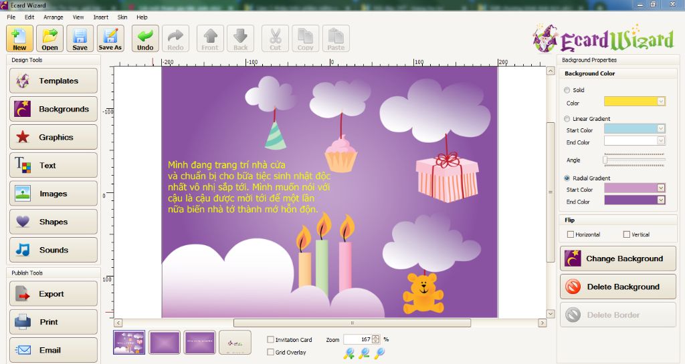Image resolution: width=685 pixels, height=364 pixels.
Task: Select the Radial Gradient option
Action: (567, 178)
